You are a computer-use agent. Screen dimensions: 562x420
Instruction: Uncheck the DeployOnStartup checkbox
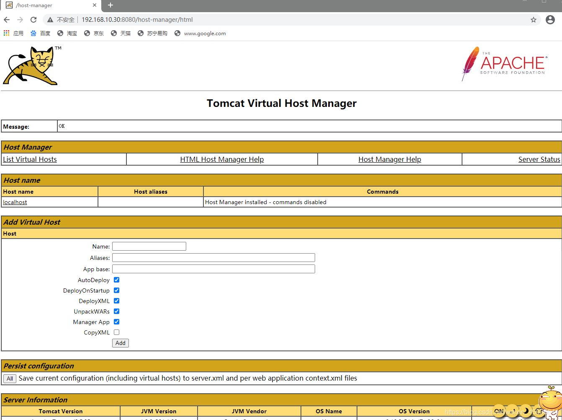click(117, 290)
